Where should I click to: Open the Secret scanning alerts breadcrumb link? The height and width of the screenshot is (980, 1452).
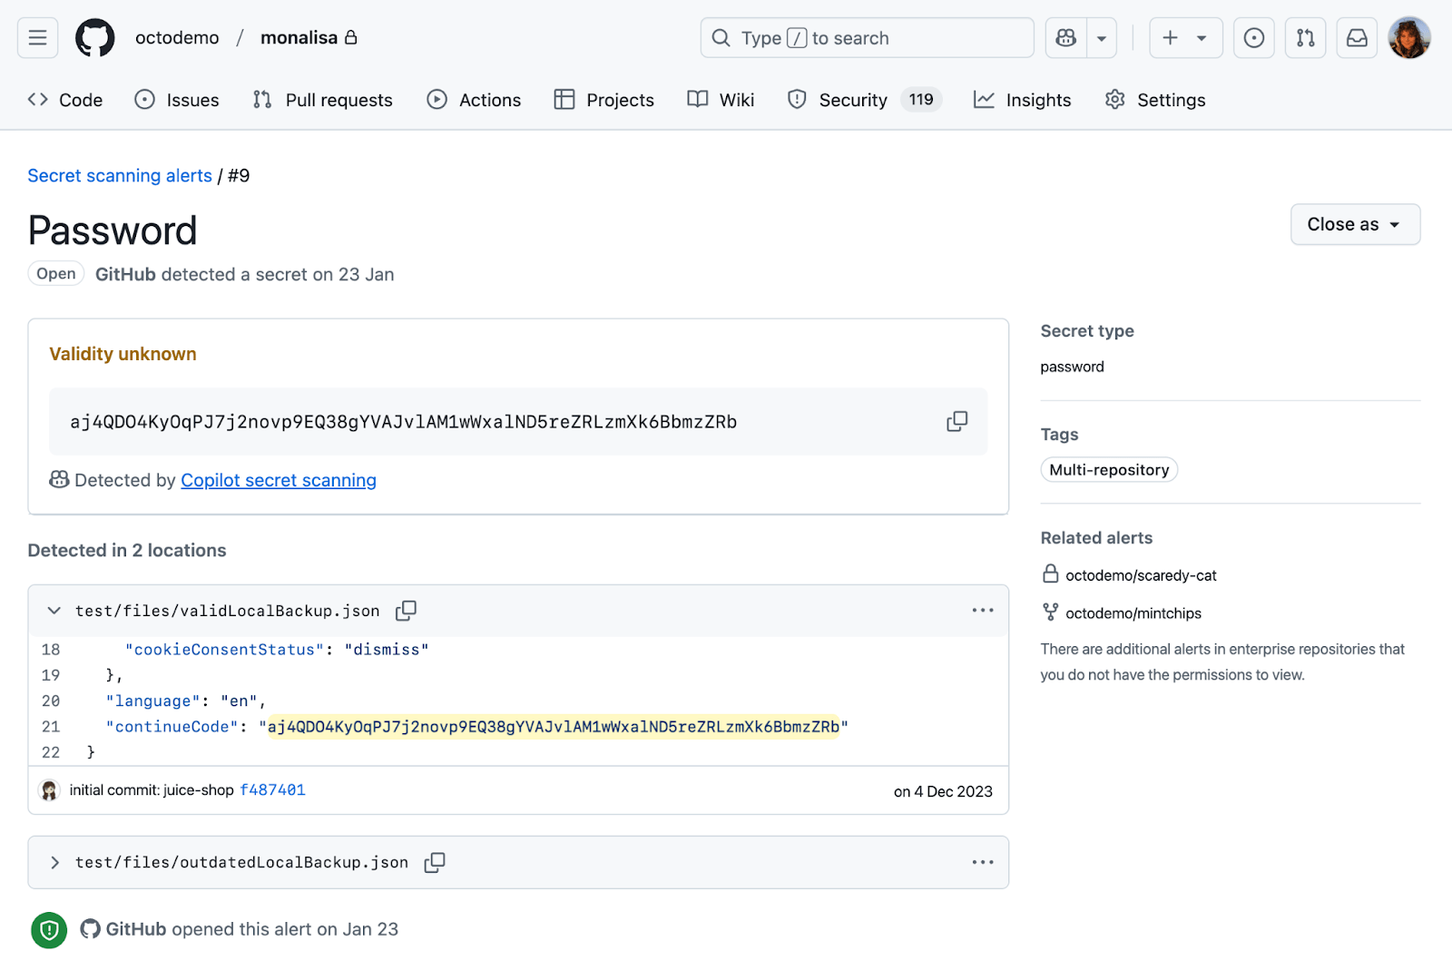coord(119,175)
